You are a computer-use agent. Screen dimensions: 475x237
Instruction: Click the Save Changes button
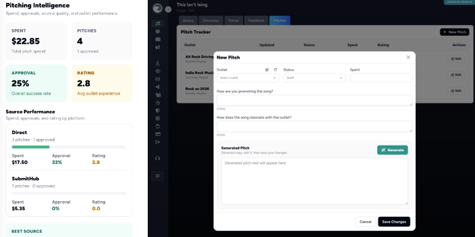coord(394,222)
